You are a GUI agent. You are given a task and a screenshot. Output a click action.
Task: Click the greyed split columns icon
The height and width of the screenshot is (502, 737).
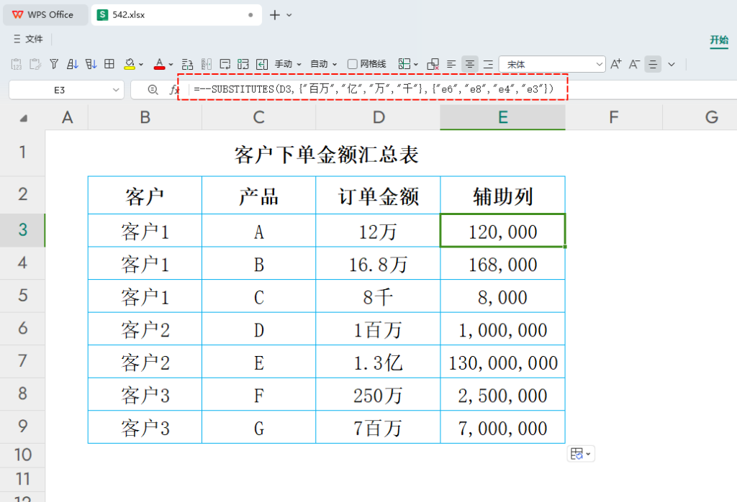click(x=207, y=64)
